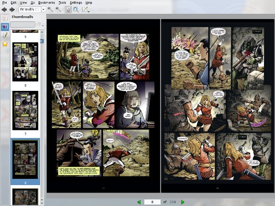275x206 pixels.
Task: Go back with the left arrow toolbar icon
Action: [4, 10]
